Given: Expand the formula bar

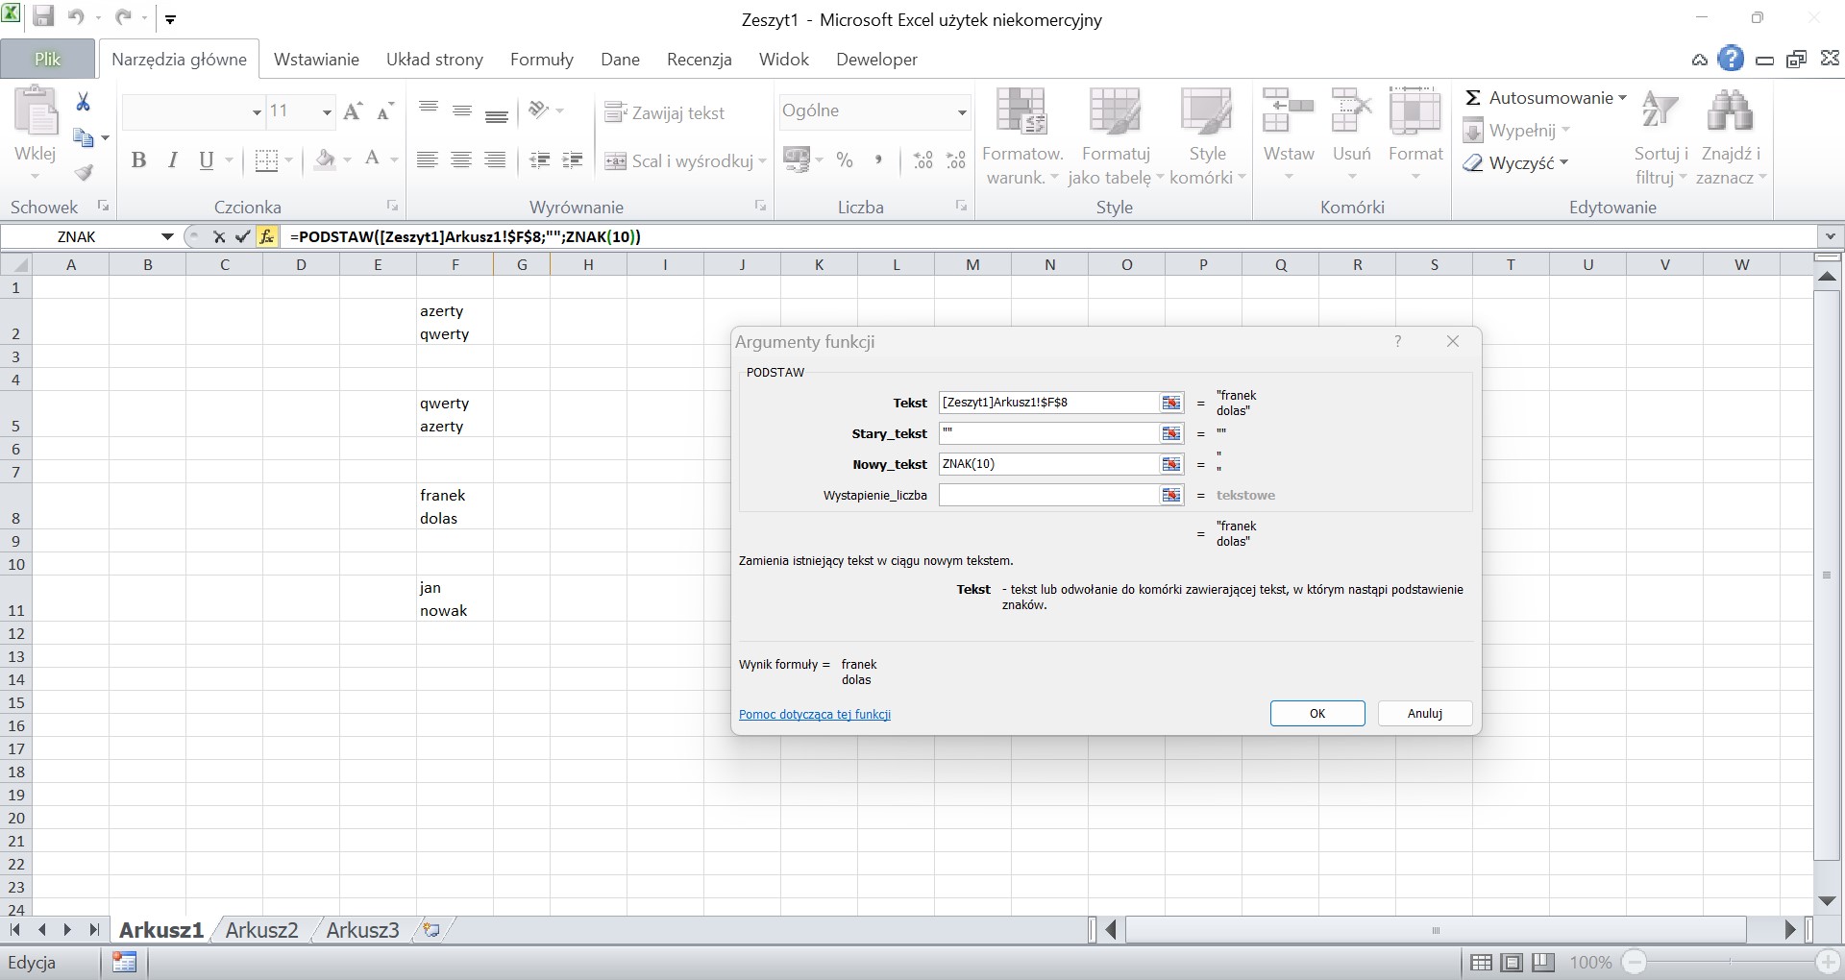Looking at the screenshot, I should click(1830, 236).
